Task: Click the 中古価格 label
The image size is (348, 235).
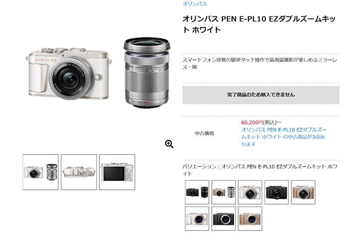Action: (x=204, y=133)
